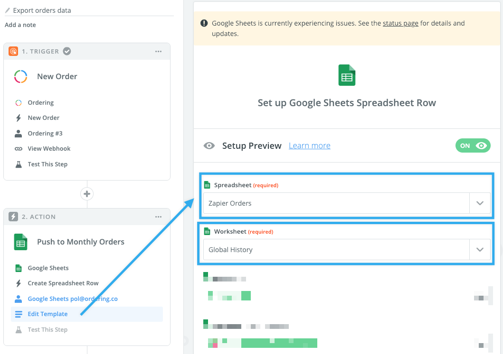503x354 pixels.
Task: Expand the Spreadsheet dropdown chevron
Action: click(480, 203)
